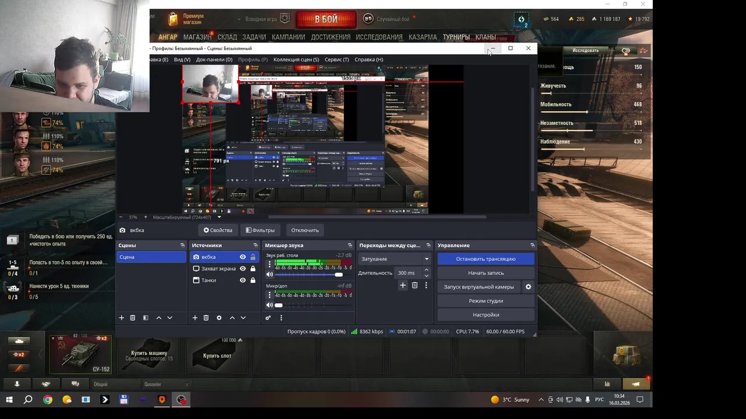Delete selected scene with trash icon

click(133, 318)
